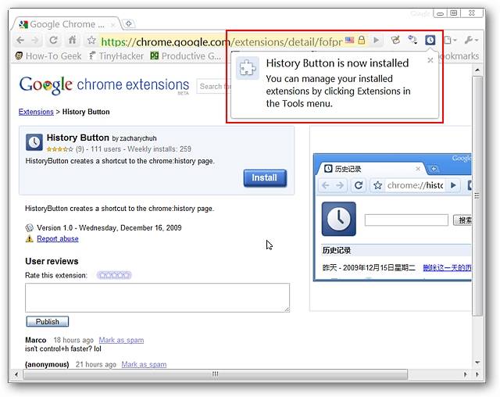Click the address bar URL text
This screenshot has height=397, width=500.
tap(221, 41)
